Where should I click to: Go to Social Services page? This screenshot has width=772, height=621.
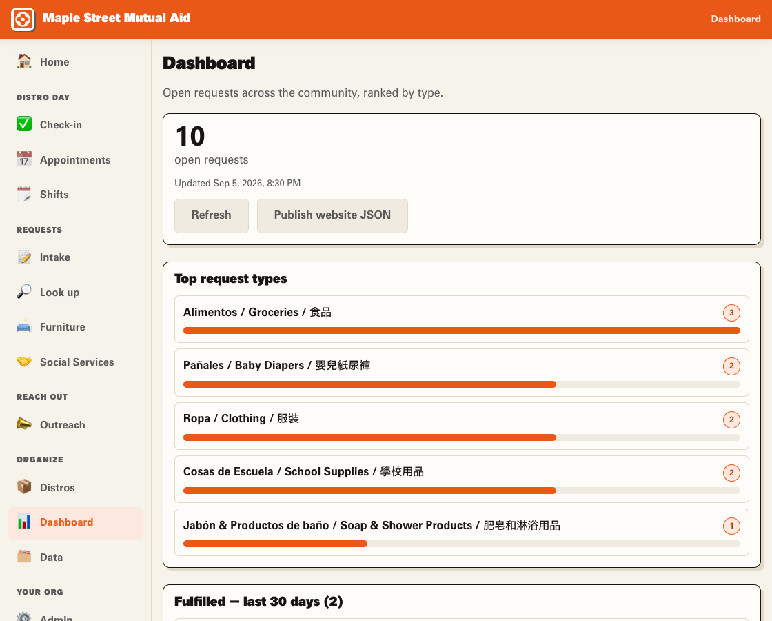[75, 362]
